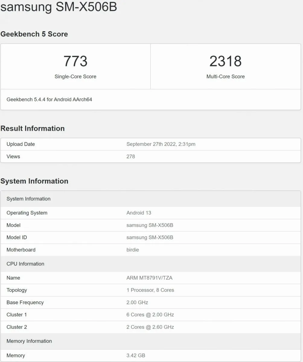Click the Geekbench 5 Score heading
This screenshot has width=303, height=362.
[x=34, y=34]
